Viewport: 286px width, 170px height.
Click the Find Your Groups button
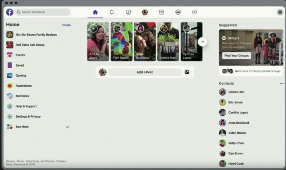[x=236, y=56]
